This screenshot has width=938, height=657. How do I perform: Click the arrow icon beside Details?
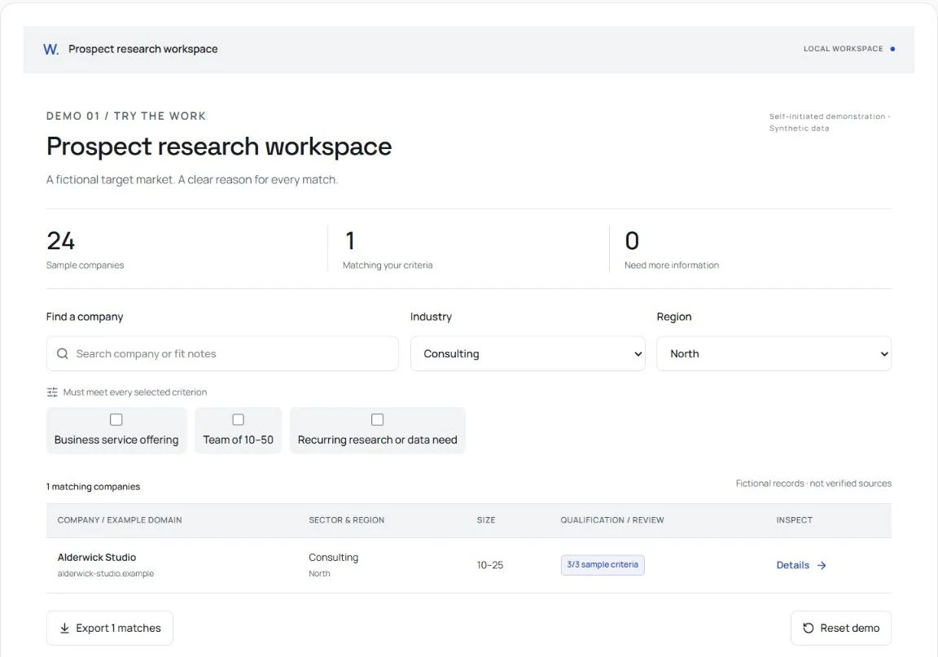point(822,566)
